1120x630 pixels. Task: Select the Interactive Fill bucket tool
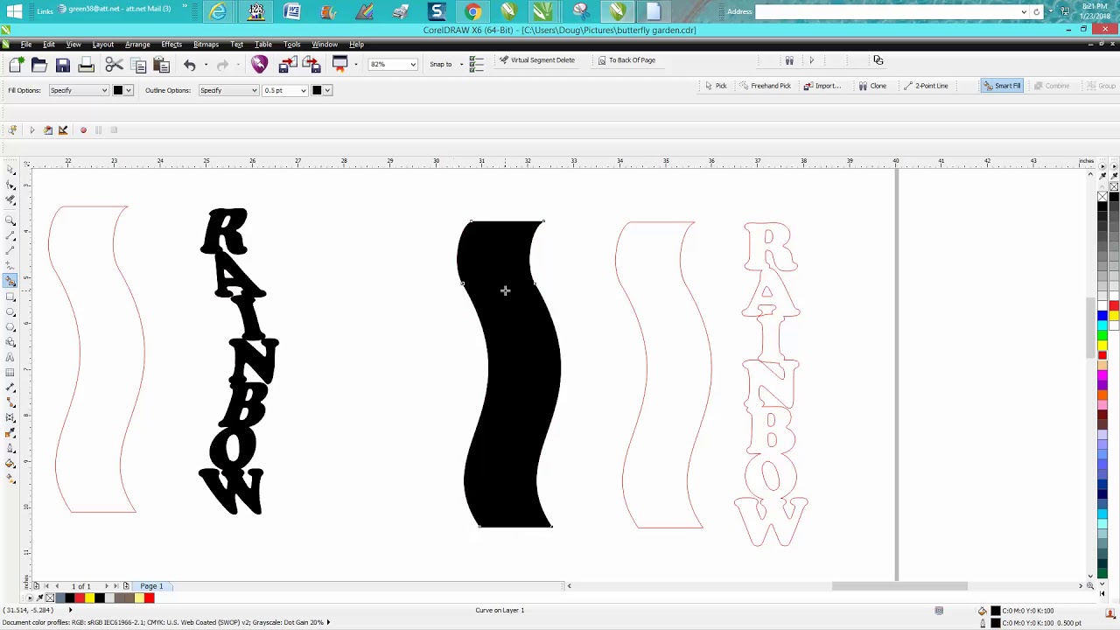(x=10, y=464)
